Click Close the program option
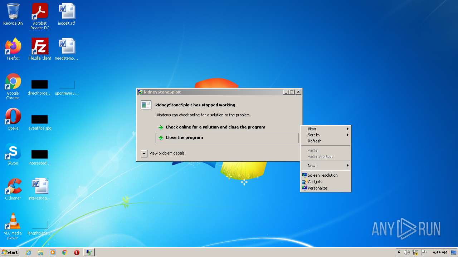Viewport: 458px width, 257px height. (227, 138)
